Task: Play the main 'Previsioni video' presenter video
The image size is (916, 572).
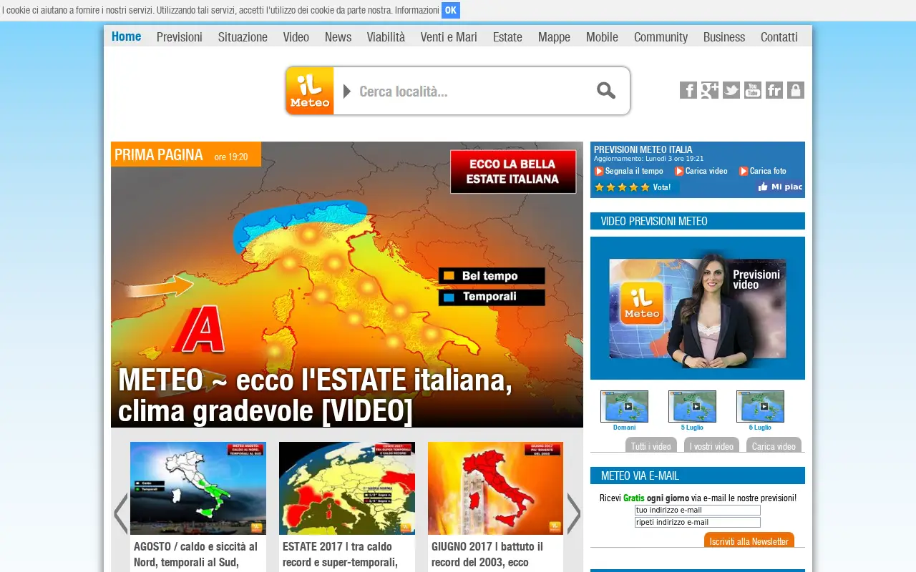Action: click(x=698, y=308)
